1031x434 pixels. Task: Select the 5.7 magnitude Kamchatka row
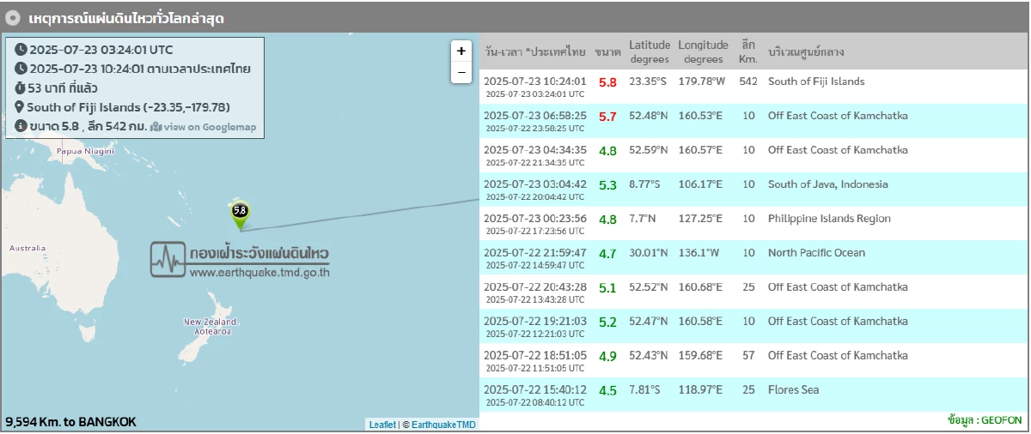pos(753,121)
